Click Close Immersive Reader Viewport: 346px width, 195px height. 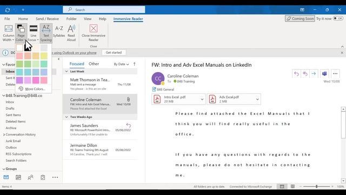[94, 33]
